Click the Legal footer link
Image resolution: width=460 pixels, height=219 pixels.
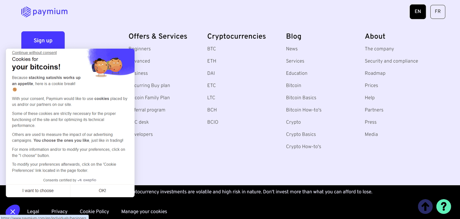pos(33,211)
